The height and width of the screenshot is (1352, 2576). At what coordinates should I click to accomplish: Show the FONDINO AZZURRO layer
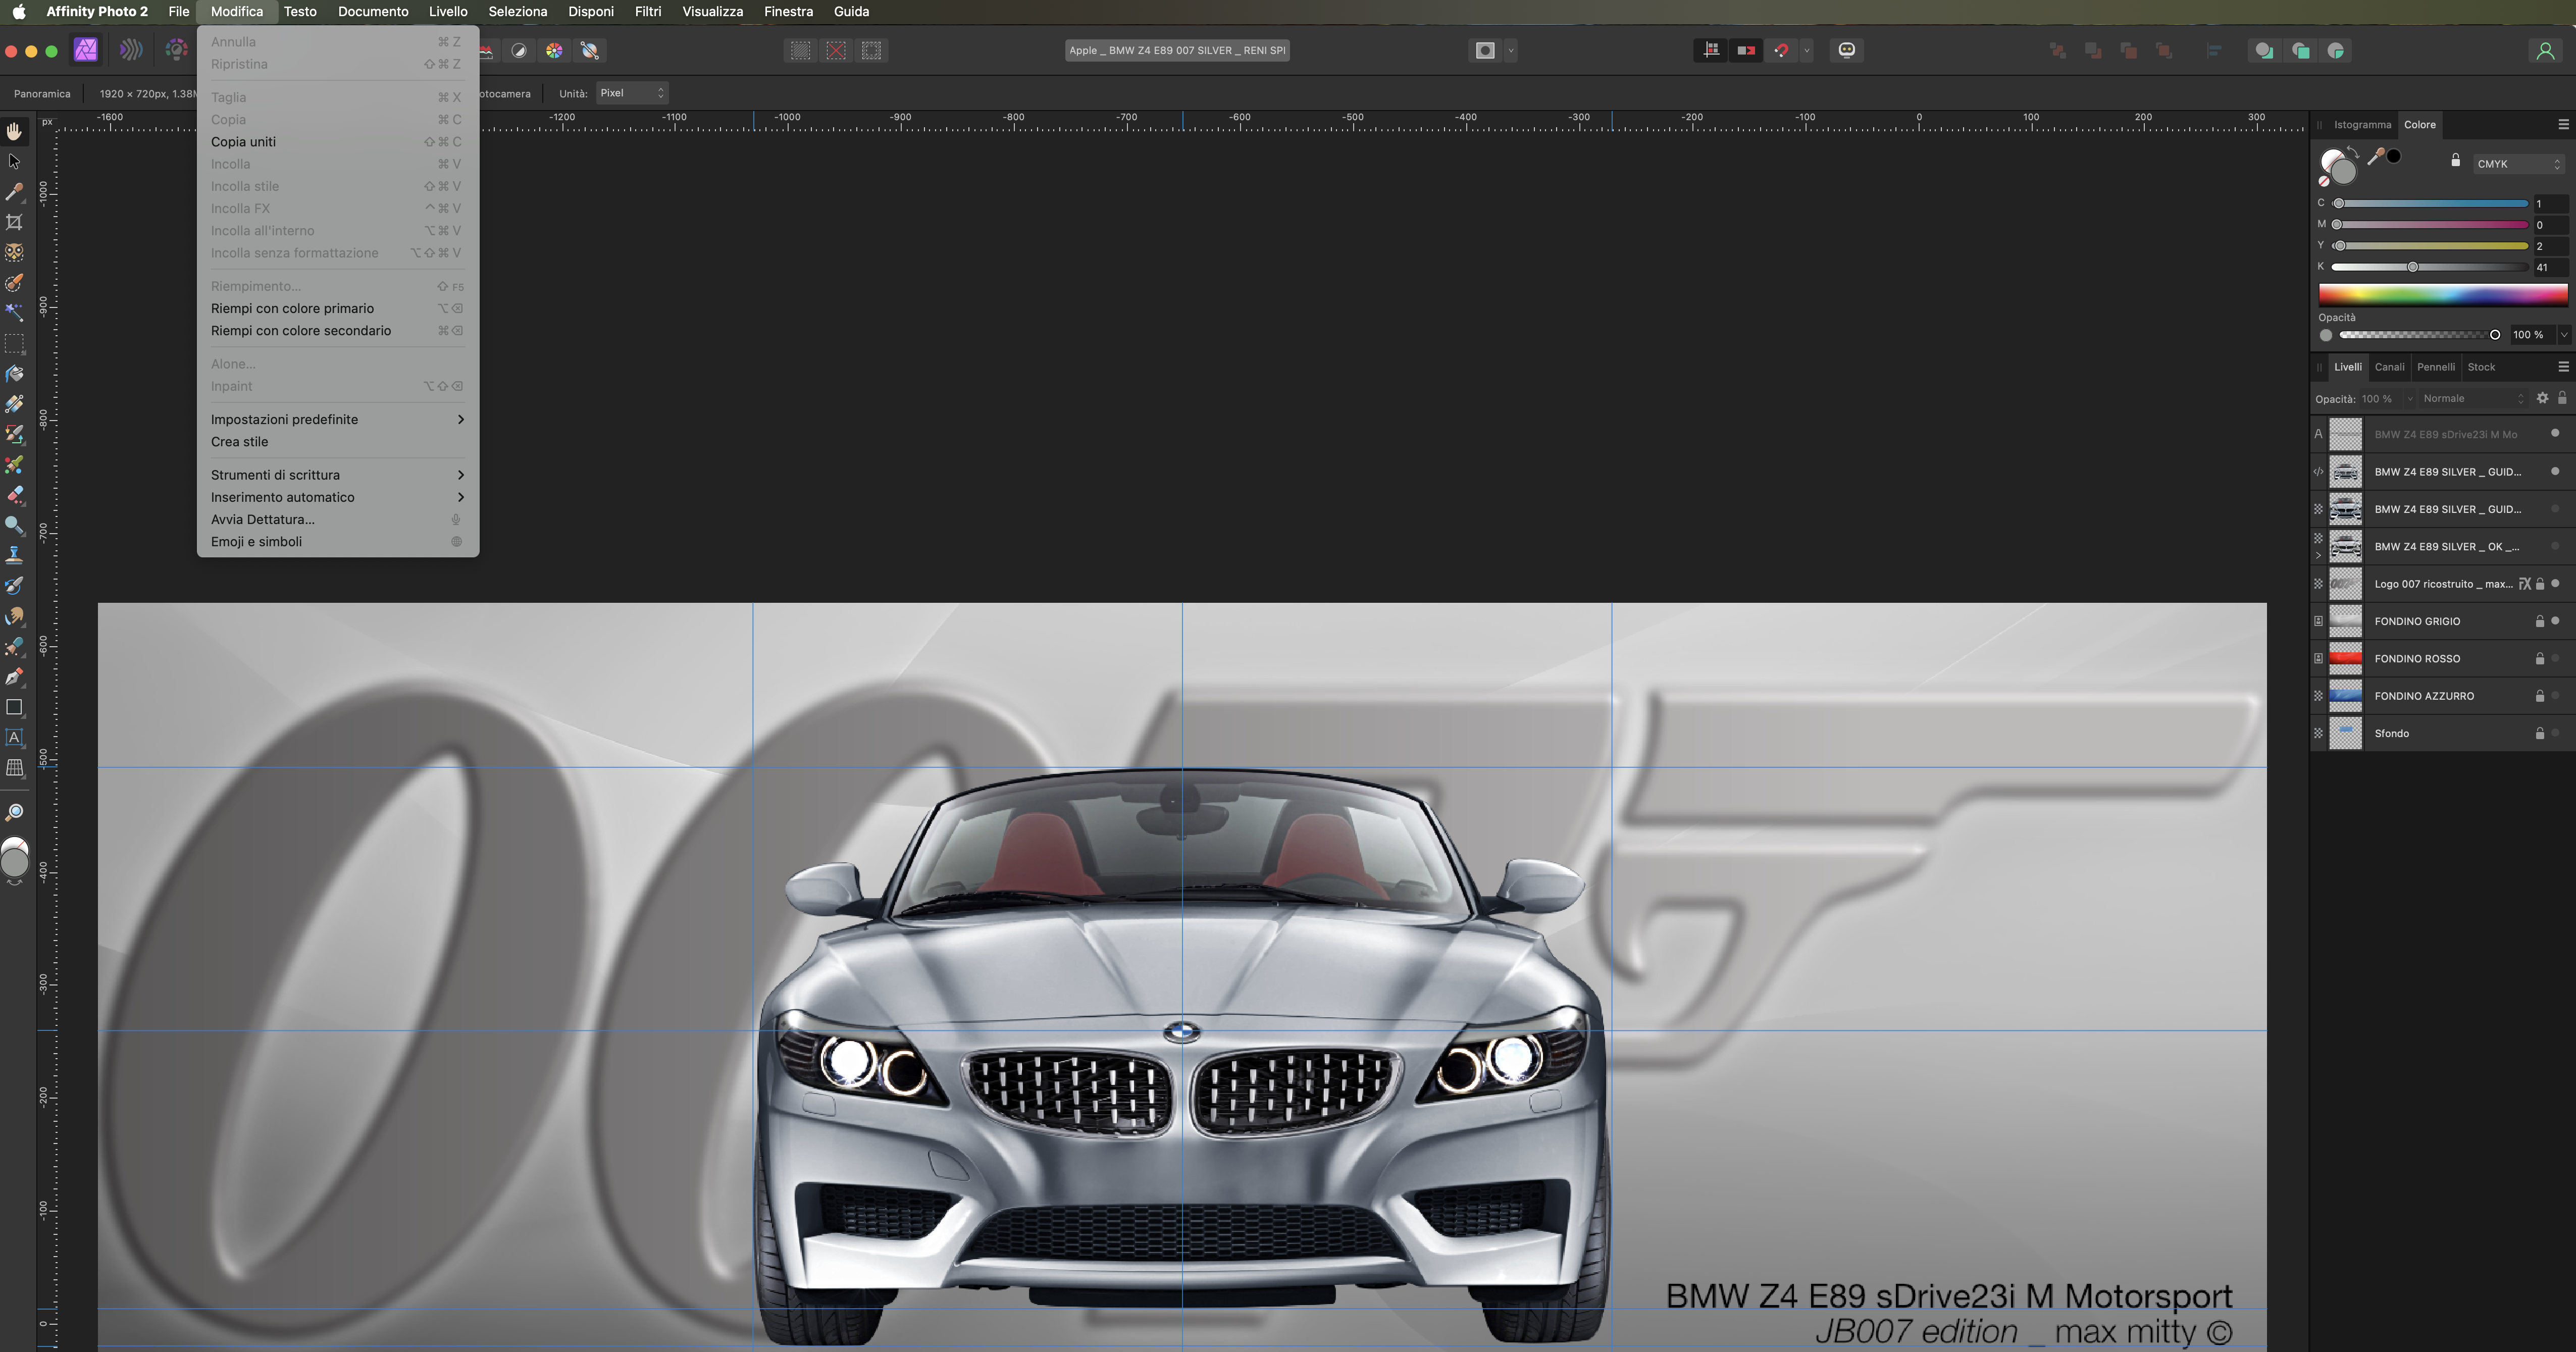pos(2555,695)
